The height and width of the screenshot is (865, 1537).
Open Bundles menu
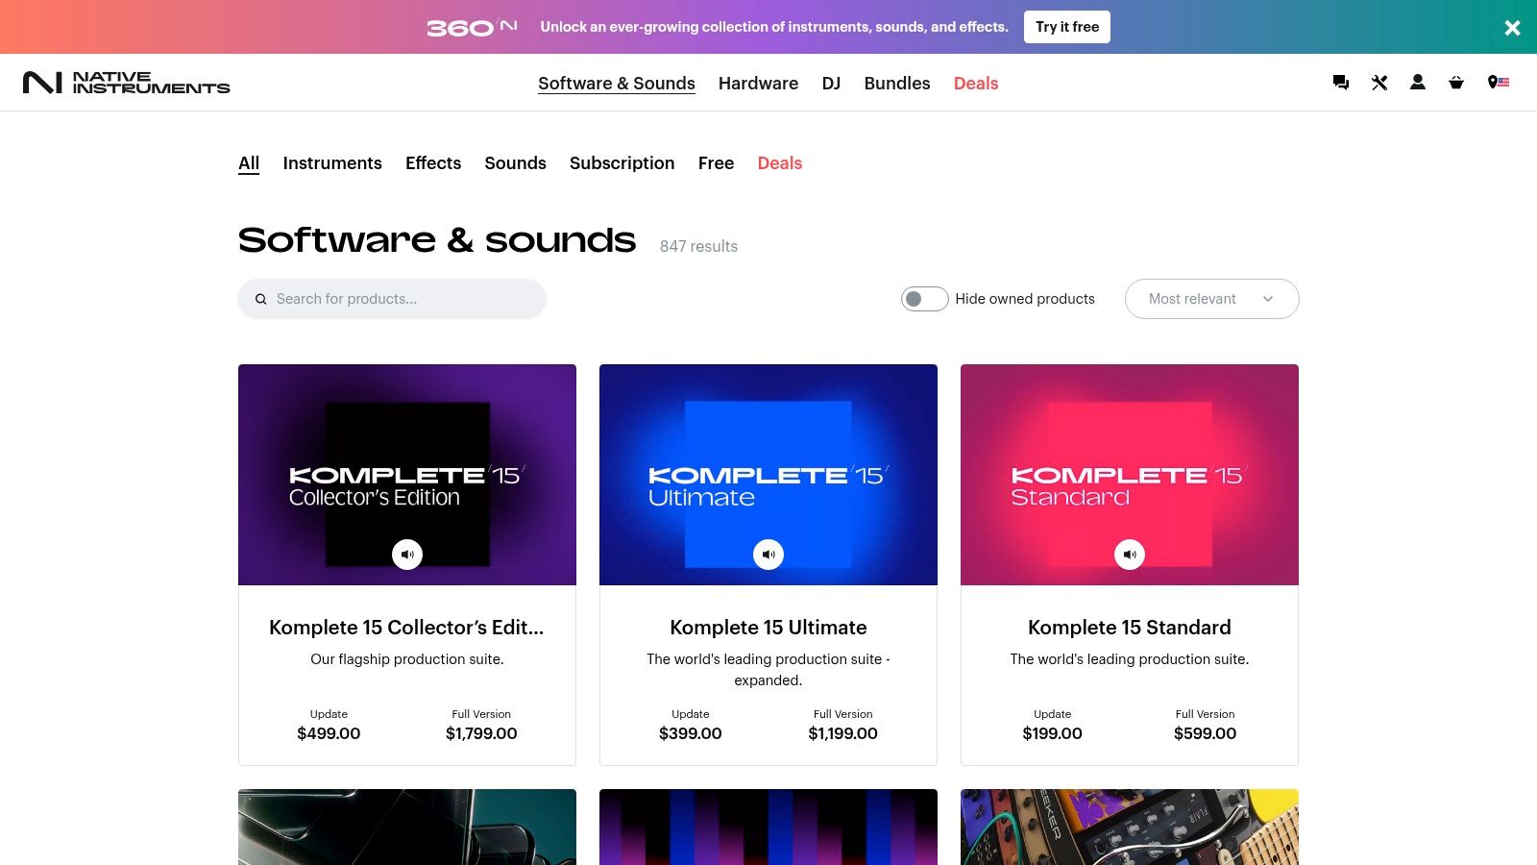click(x=897, y=84)
